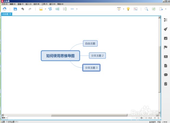
Task: Click the scroll-up arrow at canvas top right
Action: [159, 17]
